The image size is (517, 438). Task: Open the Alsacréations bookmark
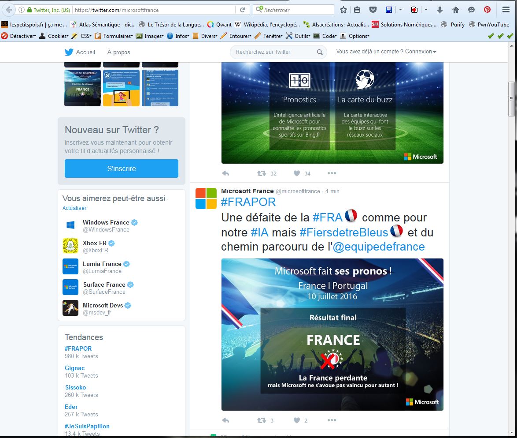[x=336, y=24]
